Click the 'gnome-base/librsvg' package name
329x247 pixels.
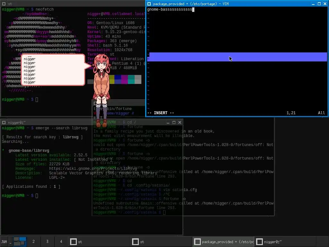(x=29, y=151)
